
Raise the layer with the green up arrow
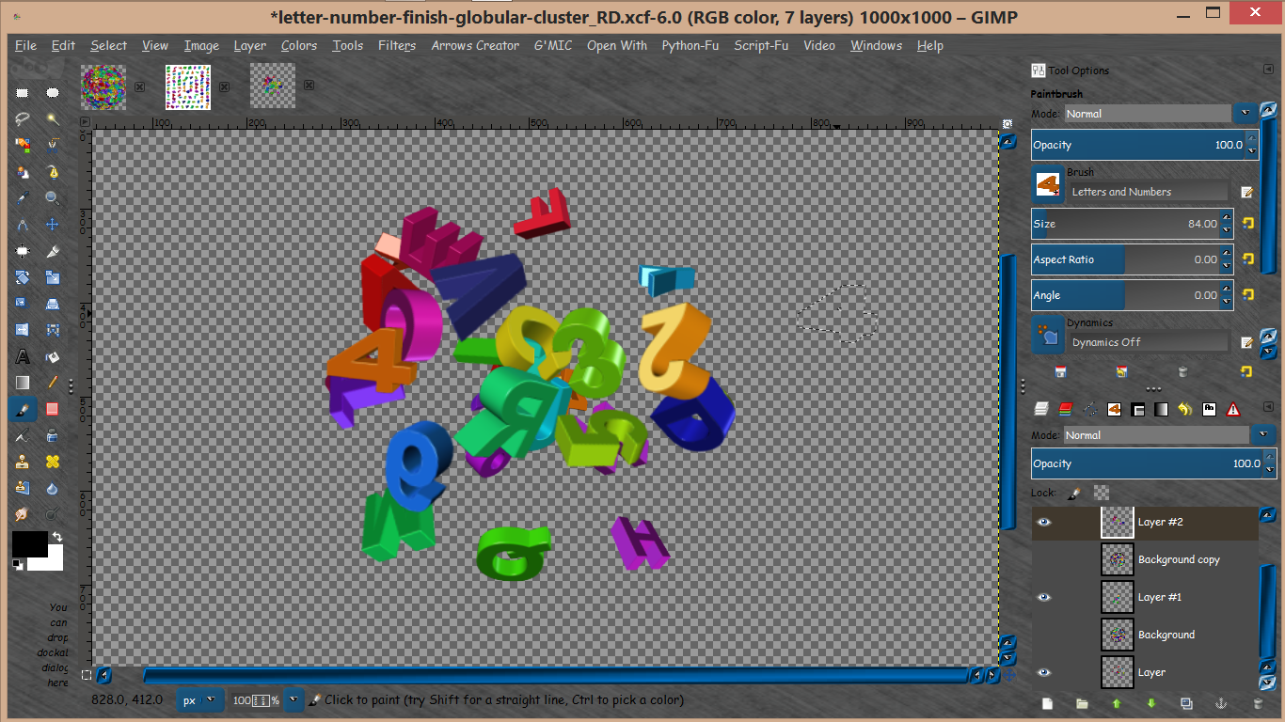(x=1117, y=703)
